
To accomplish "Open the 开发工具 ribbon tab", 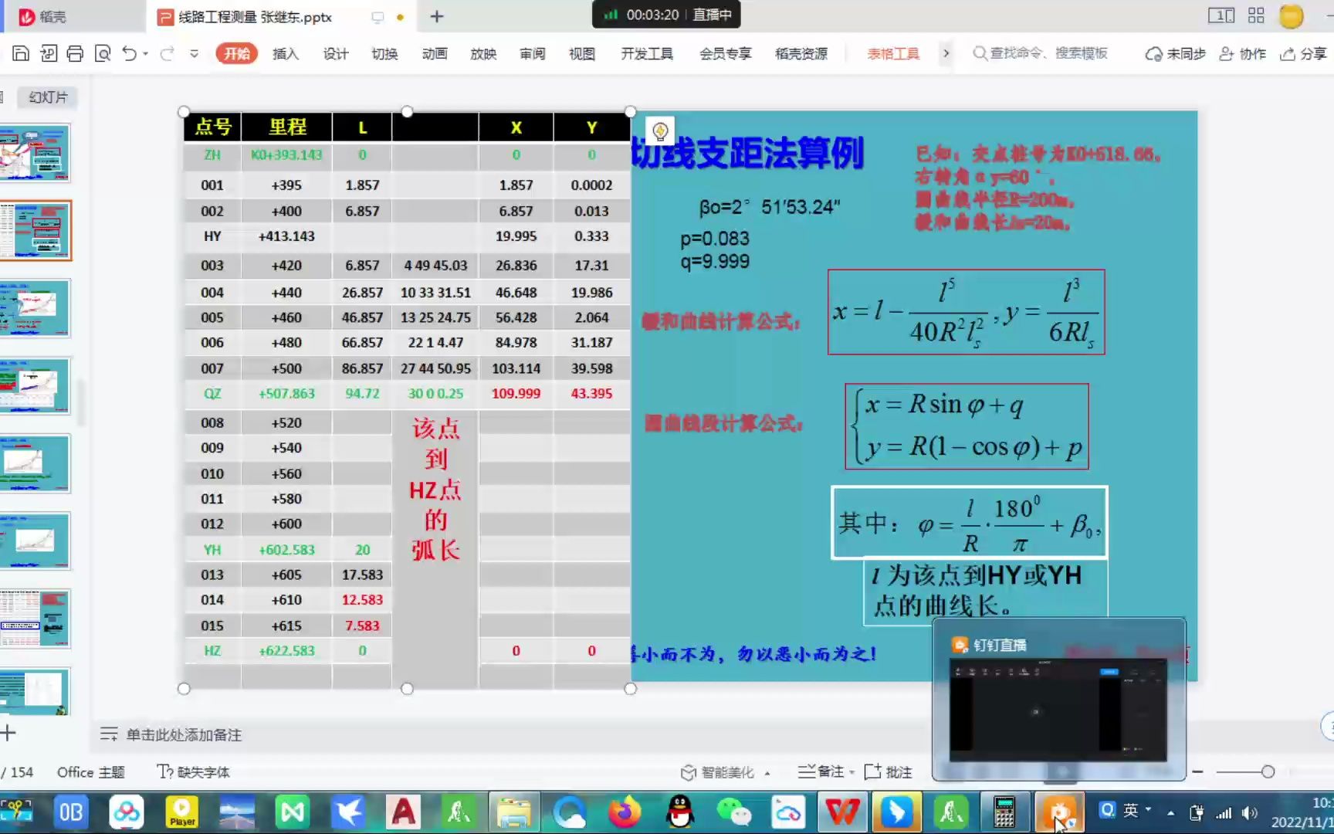I will tap(647, 53).
